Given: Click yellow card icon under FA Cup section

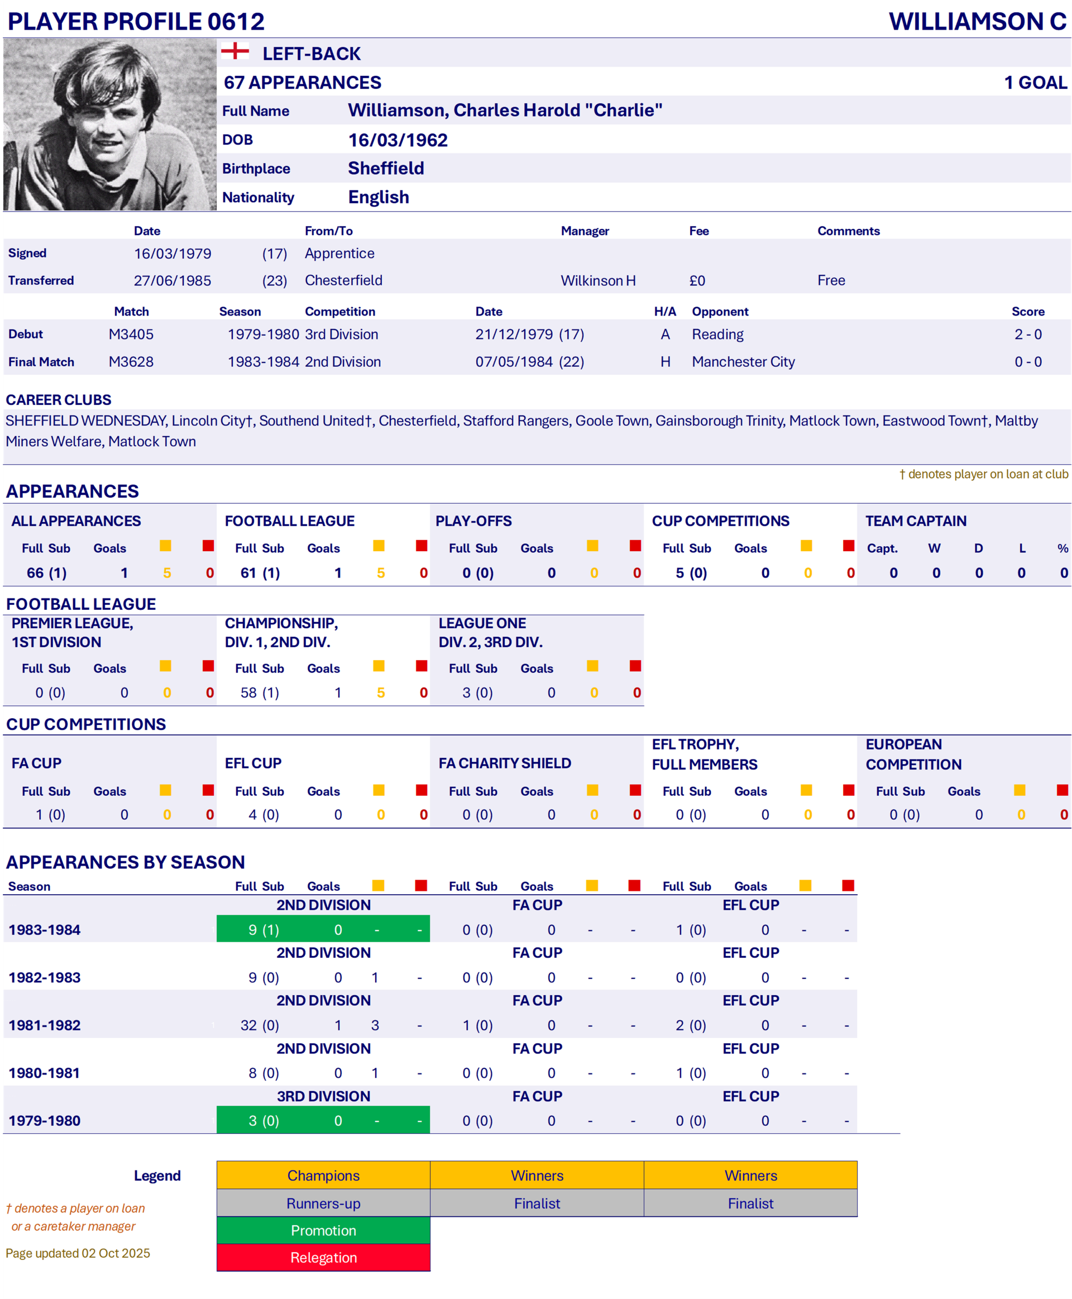Looking at the screenshot, I should pyautogui.click(x=165, y=790).
